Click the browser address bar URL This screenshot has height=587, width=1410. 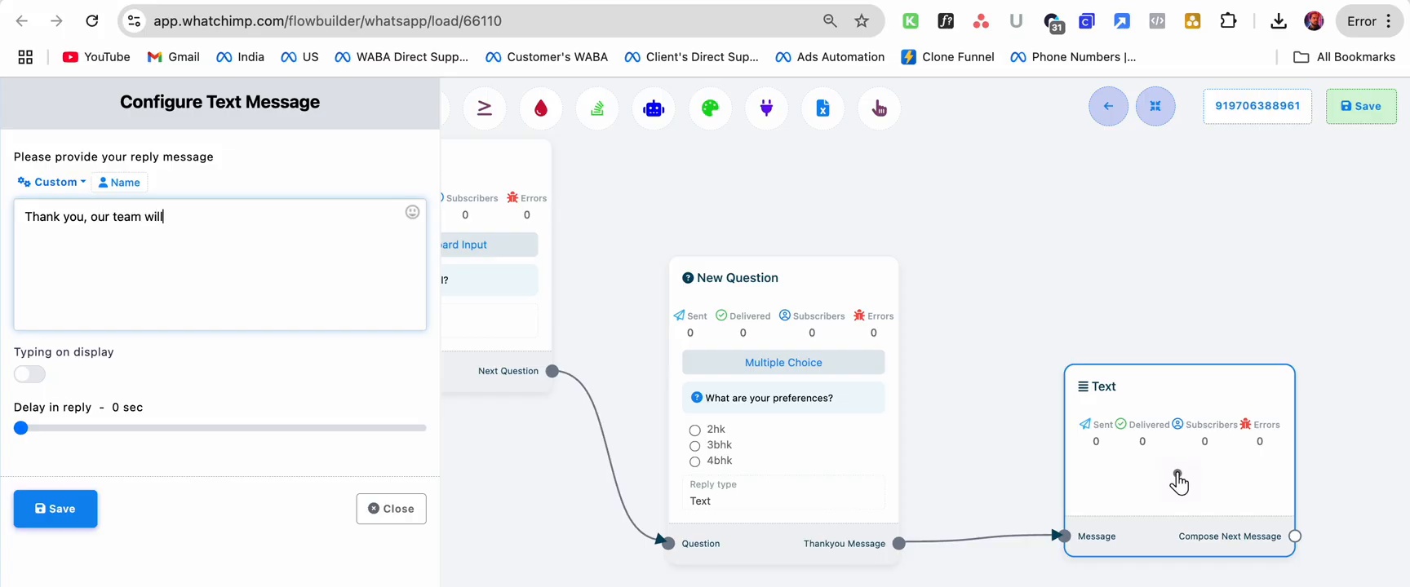pos(327,21)
